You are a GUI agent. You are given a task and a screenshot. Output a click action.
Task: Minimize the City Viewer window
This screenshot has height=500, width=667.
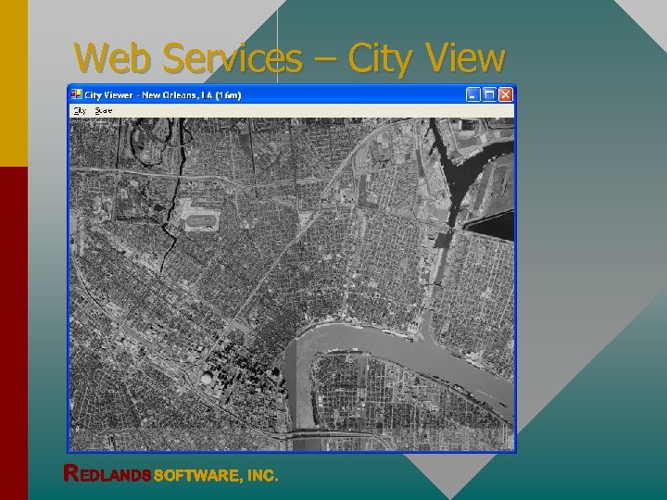click(x=472, y=94)
